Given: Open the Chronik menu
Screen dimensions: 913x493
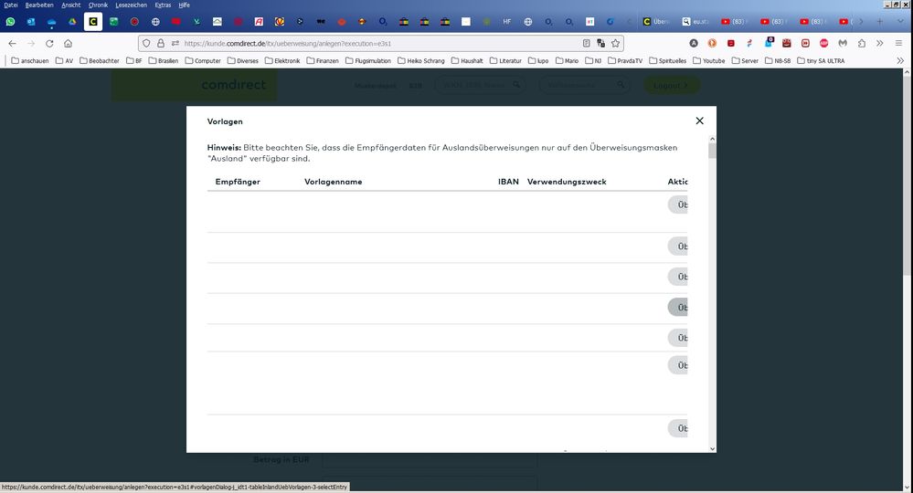Looking at the screenshot, I should (x=98, y=5).
